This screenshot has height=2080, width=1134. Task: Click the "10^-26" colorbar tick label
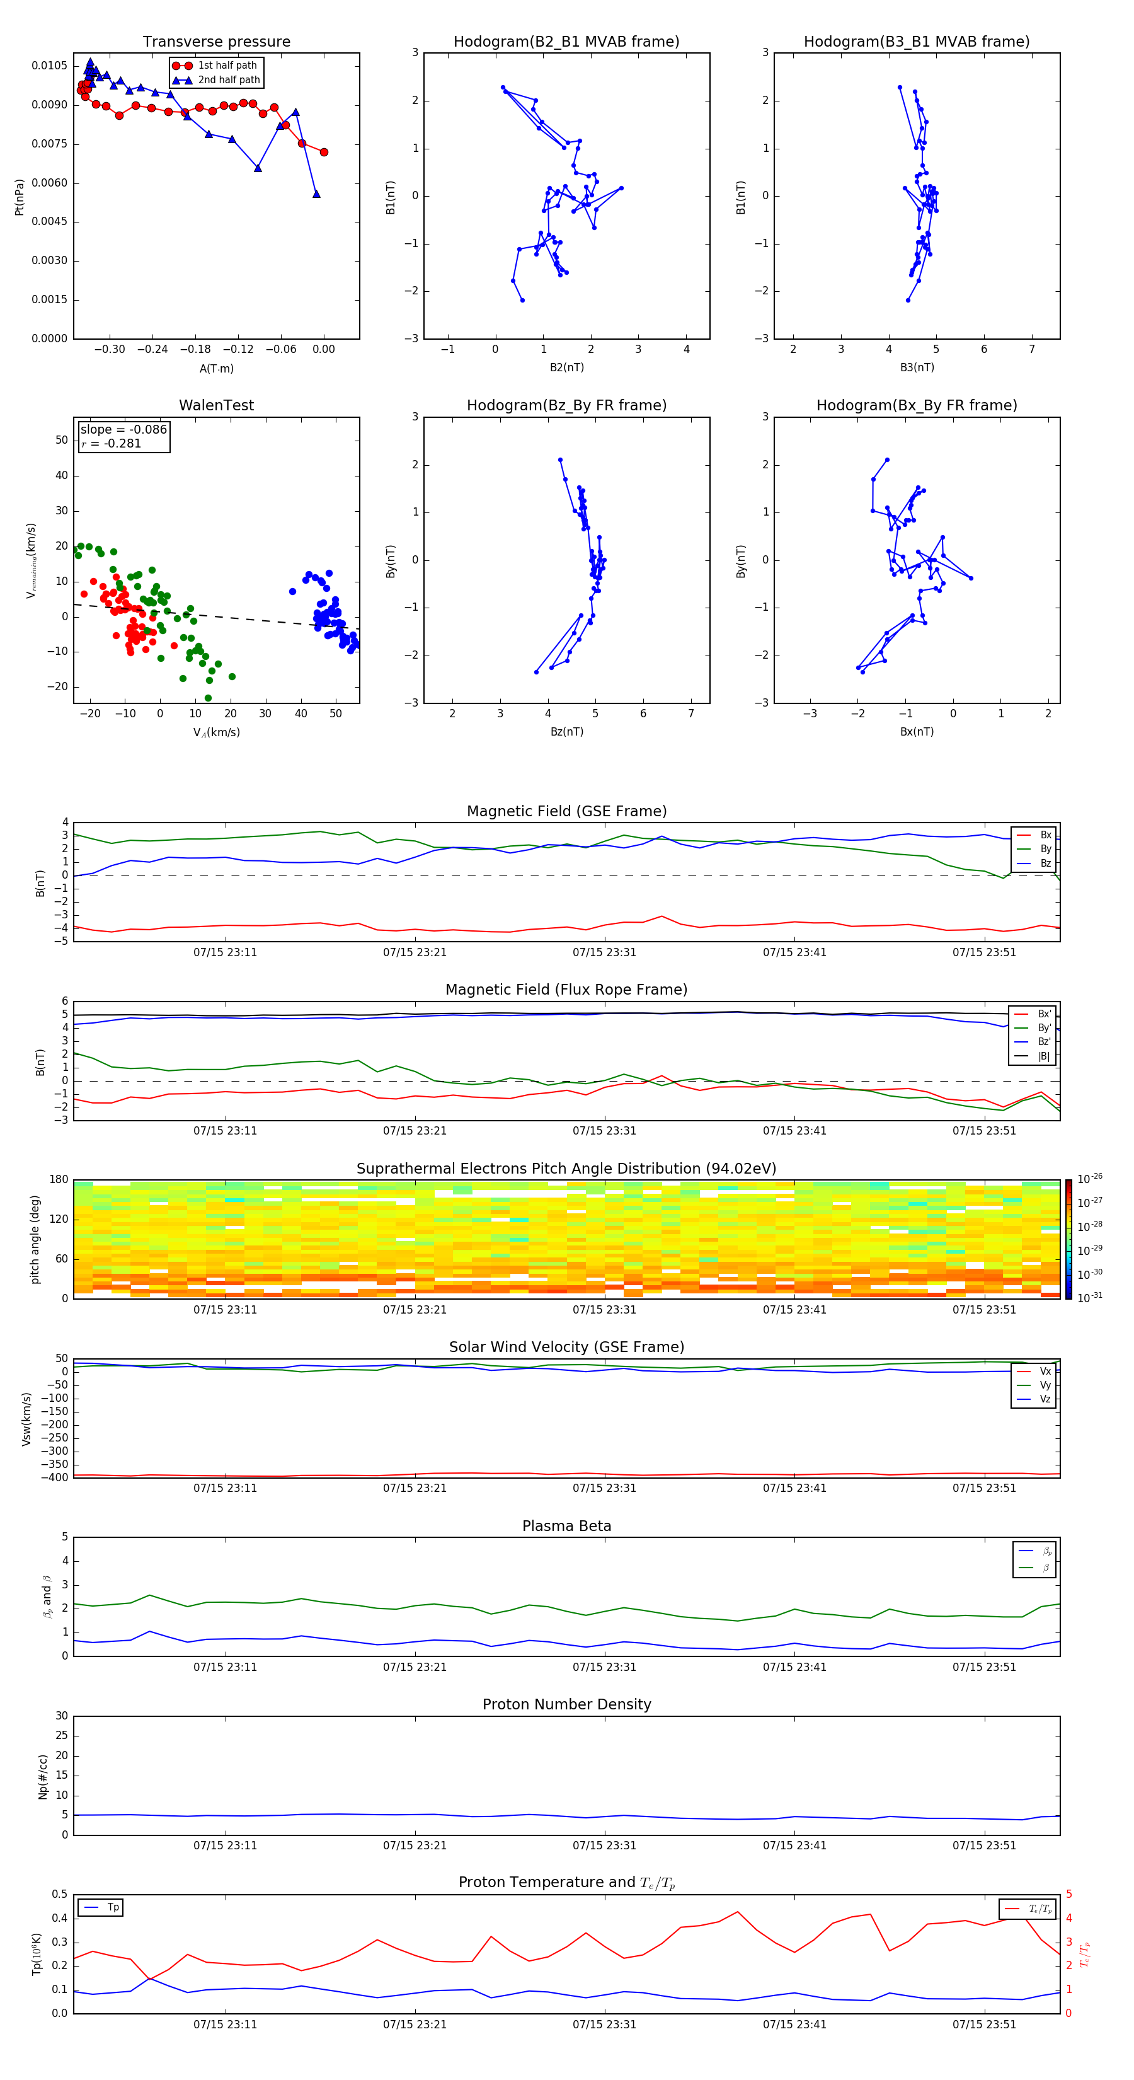coord(1090,1178)
